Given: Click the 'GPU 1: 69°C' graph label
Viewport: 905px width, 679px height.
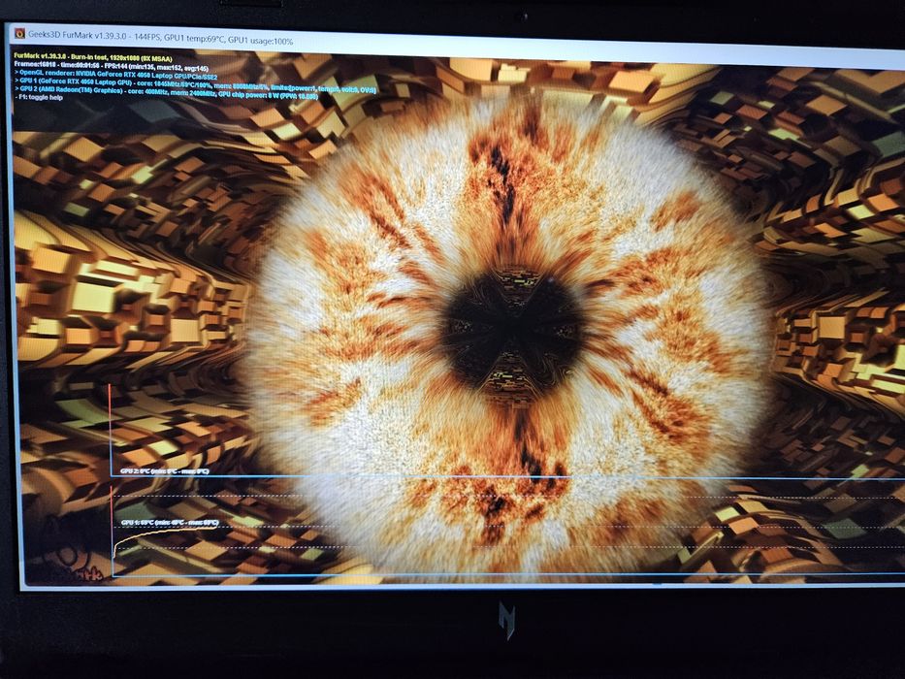Looking at the screenshot, I should [x=170, y=523].
